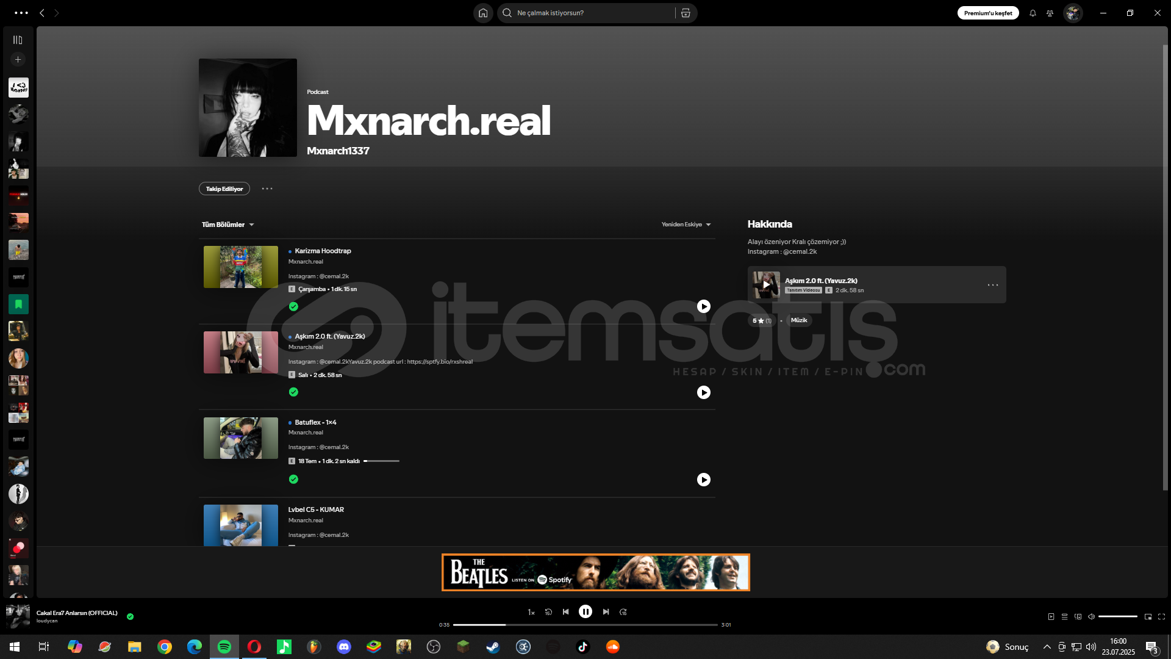Viewport: 1171px width, 659px height.
Task: Open the browse icon in search bar
Action: click(686, 13)
